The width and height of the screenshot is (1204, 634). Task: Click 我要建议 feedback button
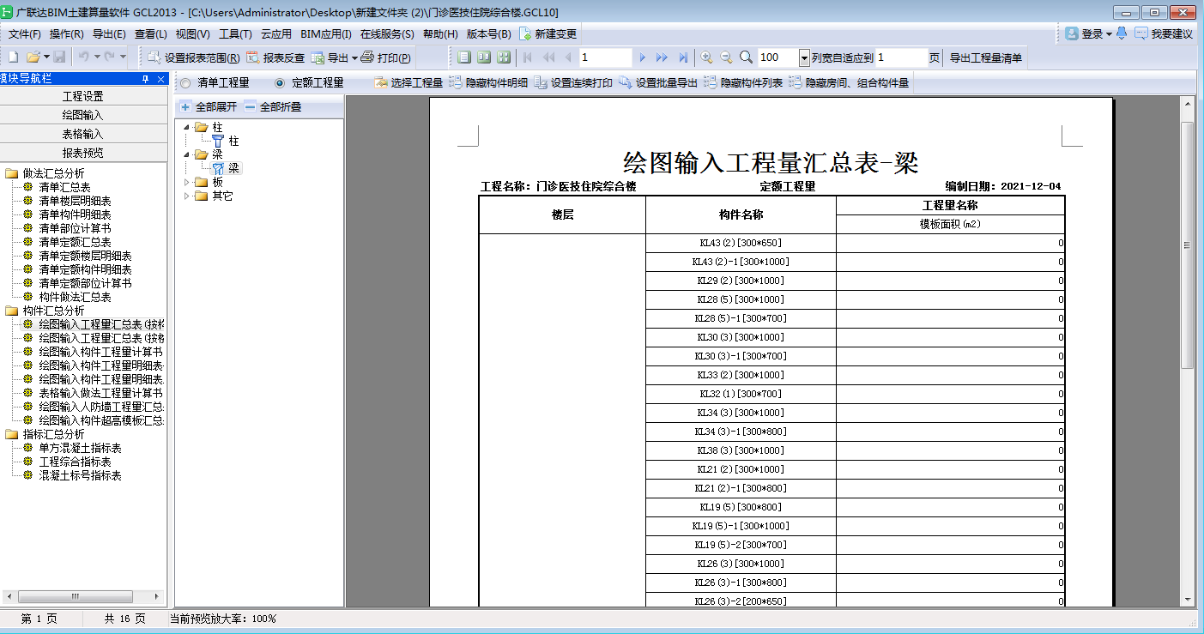(1164, 34)
